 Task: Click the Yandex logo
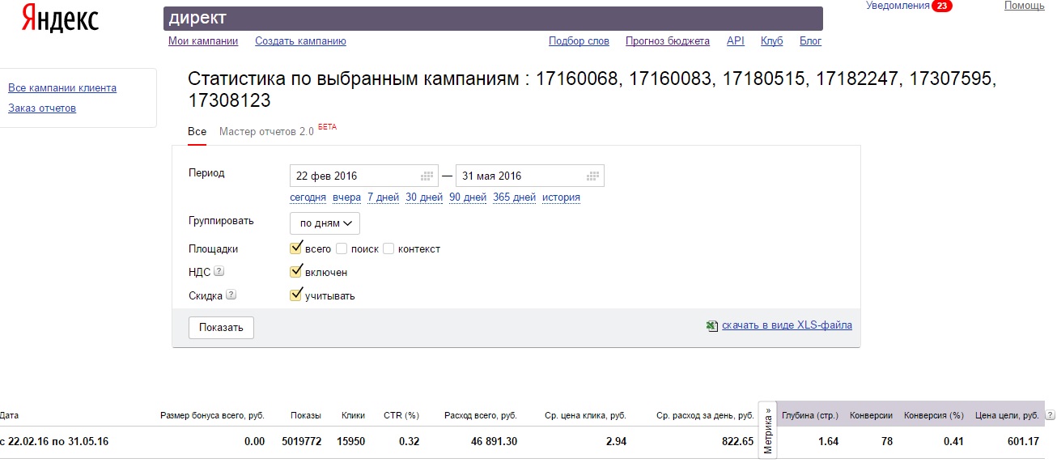pyautogui.click(x=59, y=19)
